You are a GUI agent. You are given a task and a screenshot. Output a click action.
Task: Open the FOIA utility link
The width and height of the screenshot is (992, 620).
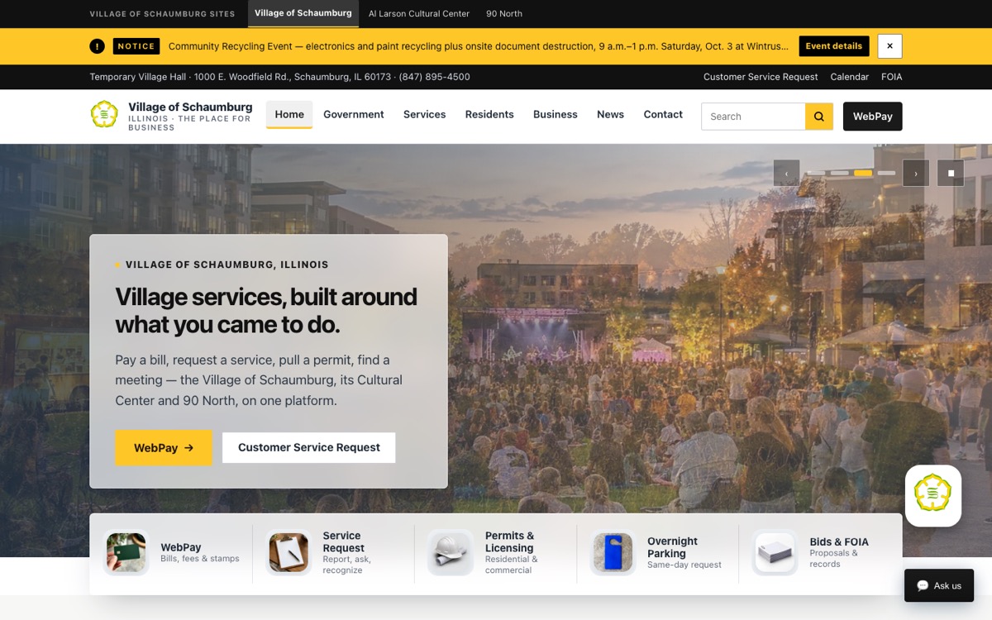pos(892,77)
